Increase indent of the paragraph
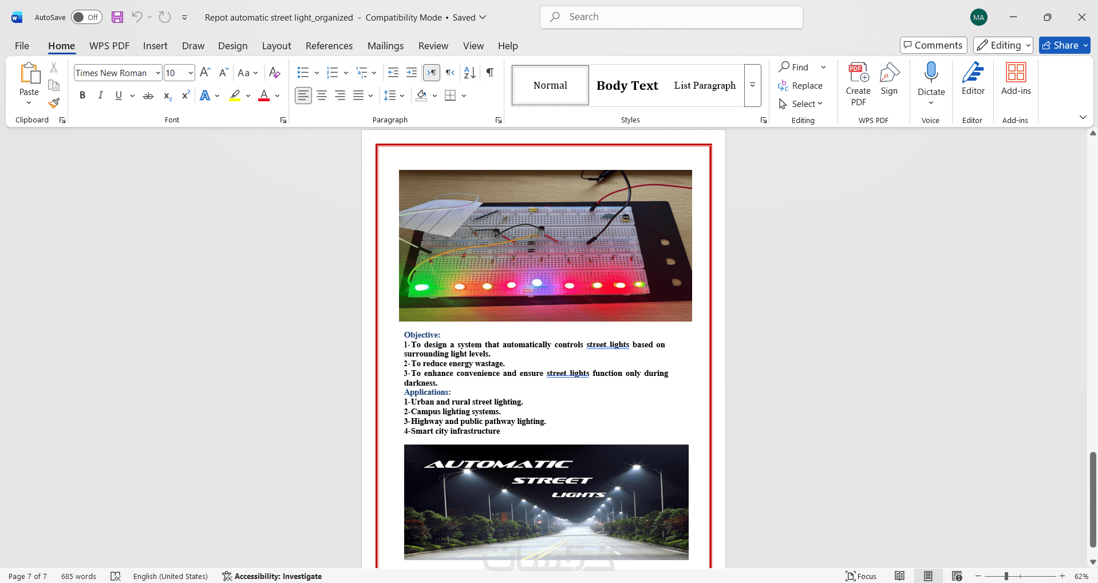The image size is (1098, 583). (x=412, y=73)
